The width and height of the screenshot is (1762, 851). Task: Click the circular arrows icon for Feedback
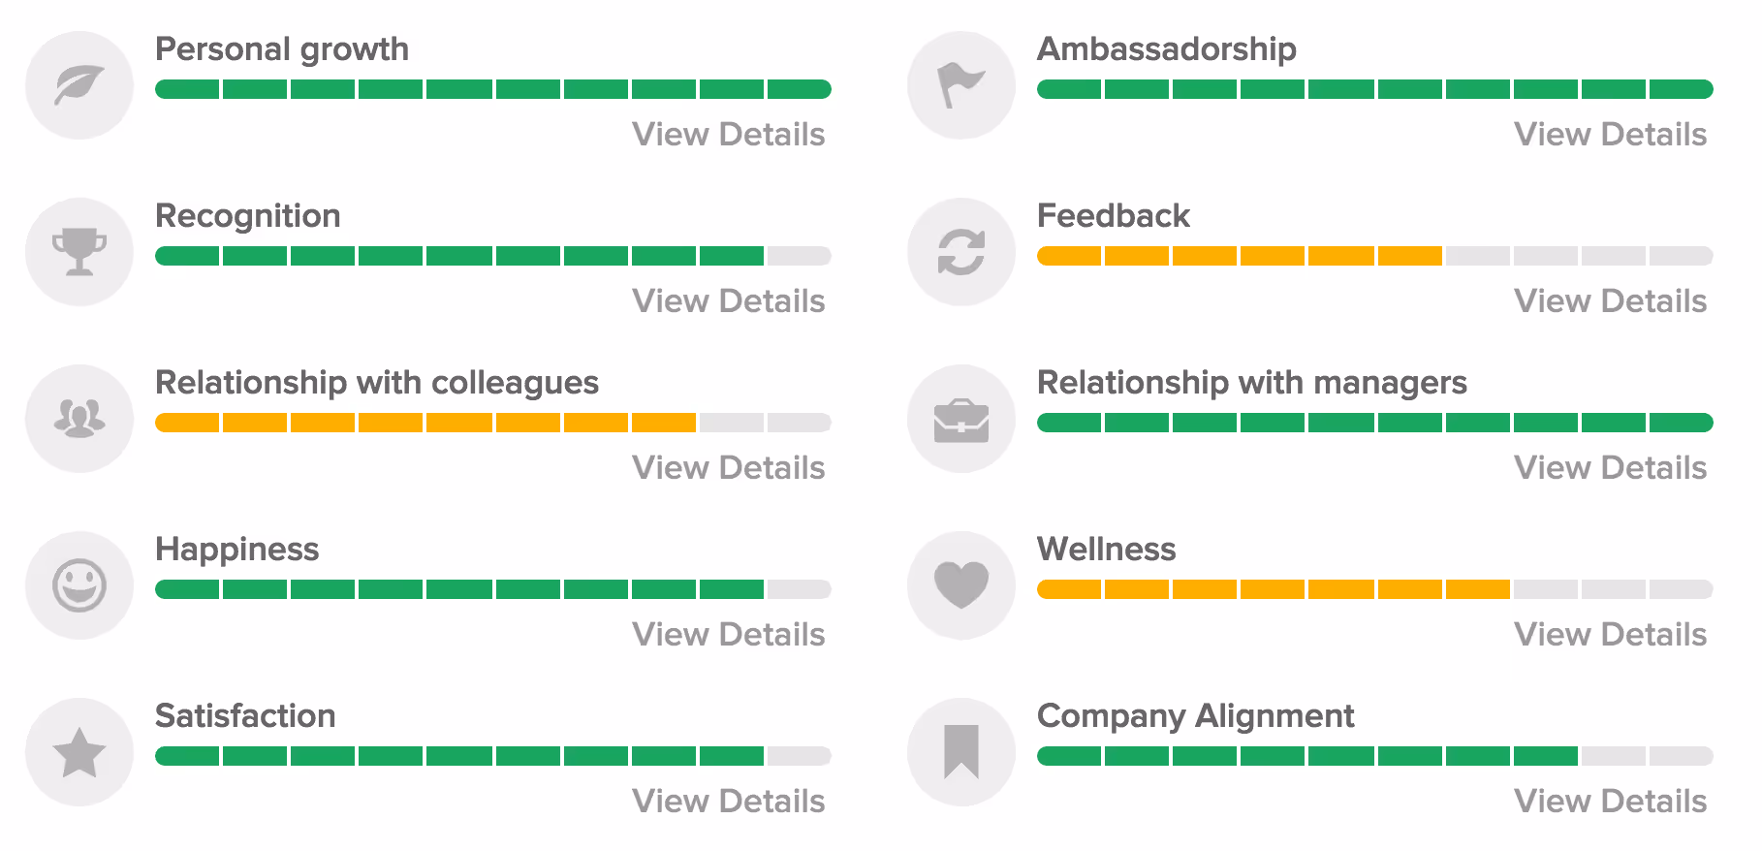960,251
